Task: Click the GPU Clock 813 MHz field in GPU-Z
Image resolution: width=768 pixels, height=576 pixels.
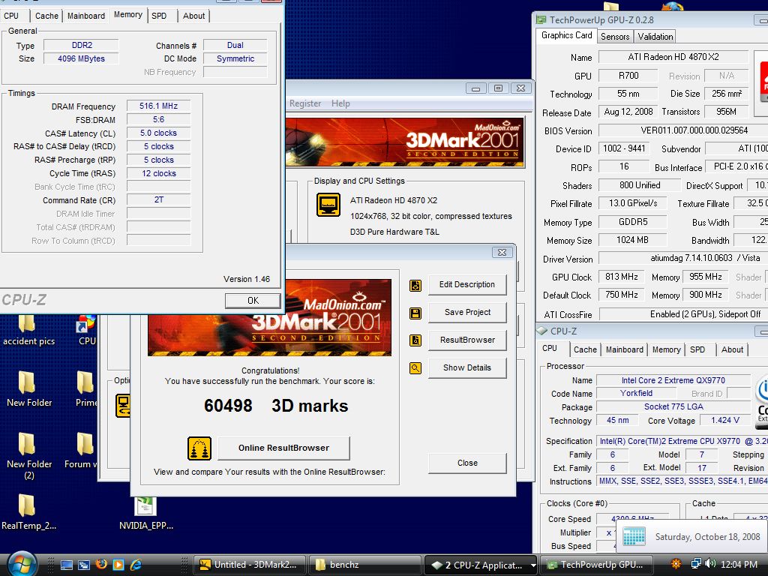Action: [622, 277]
